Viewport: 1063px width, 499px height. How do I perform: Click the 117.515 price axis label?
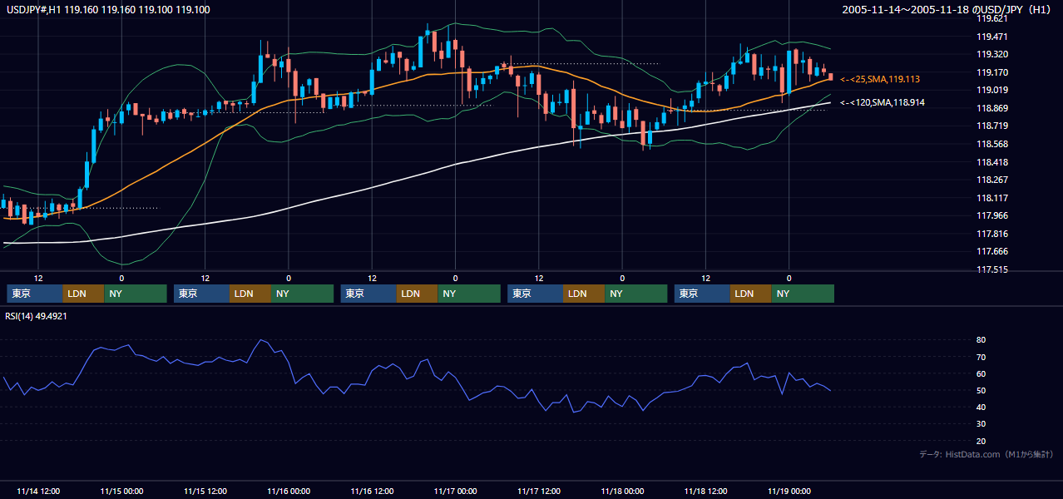point(991,269)
